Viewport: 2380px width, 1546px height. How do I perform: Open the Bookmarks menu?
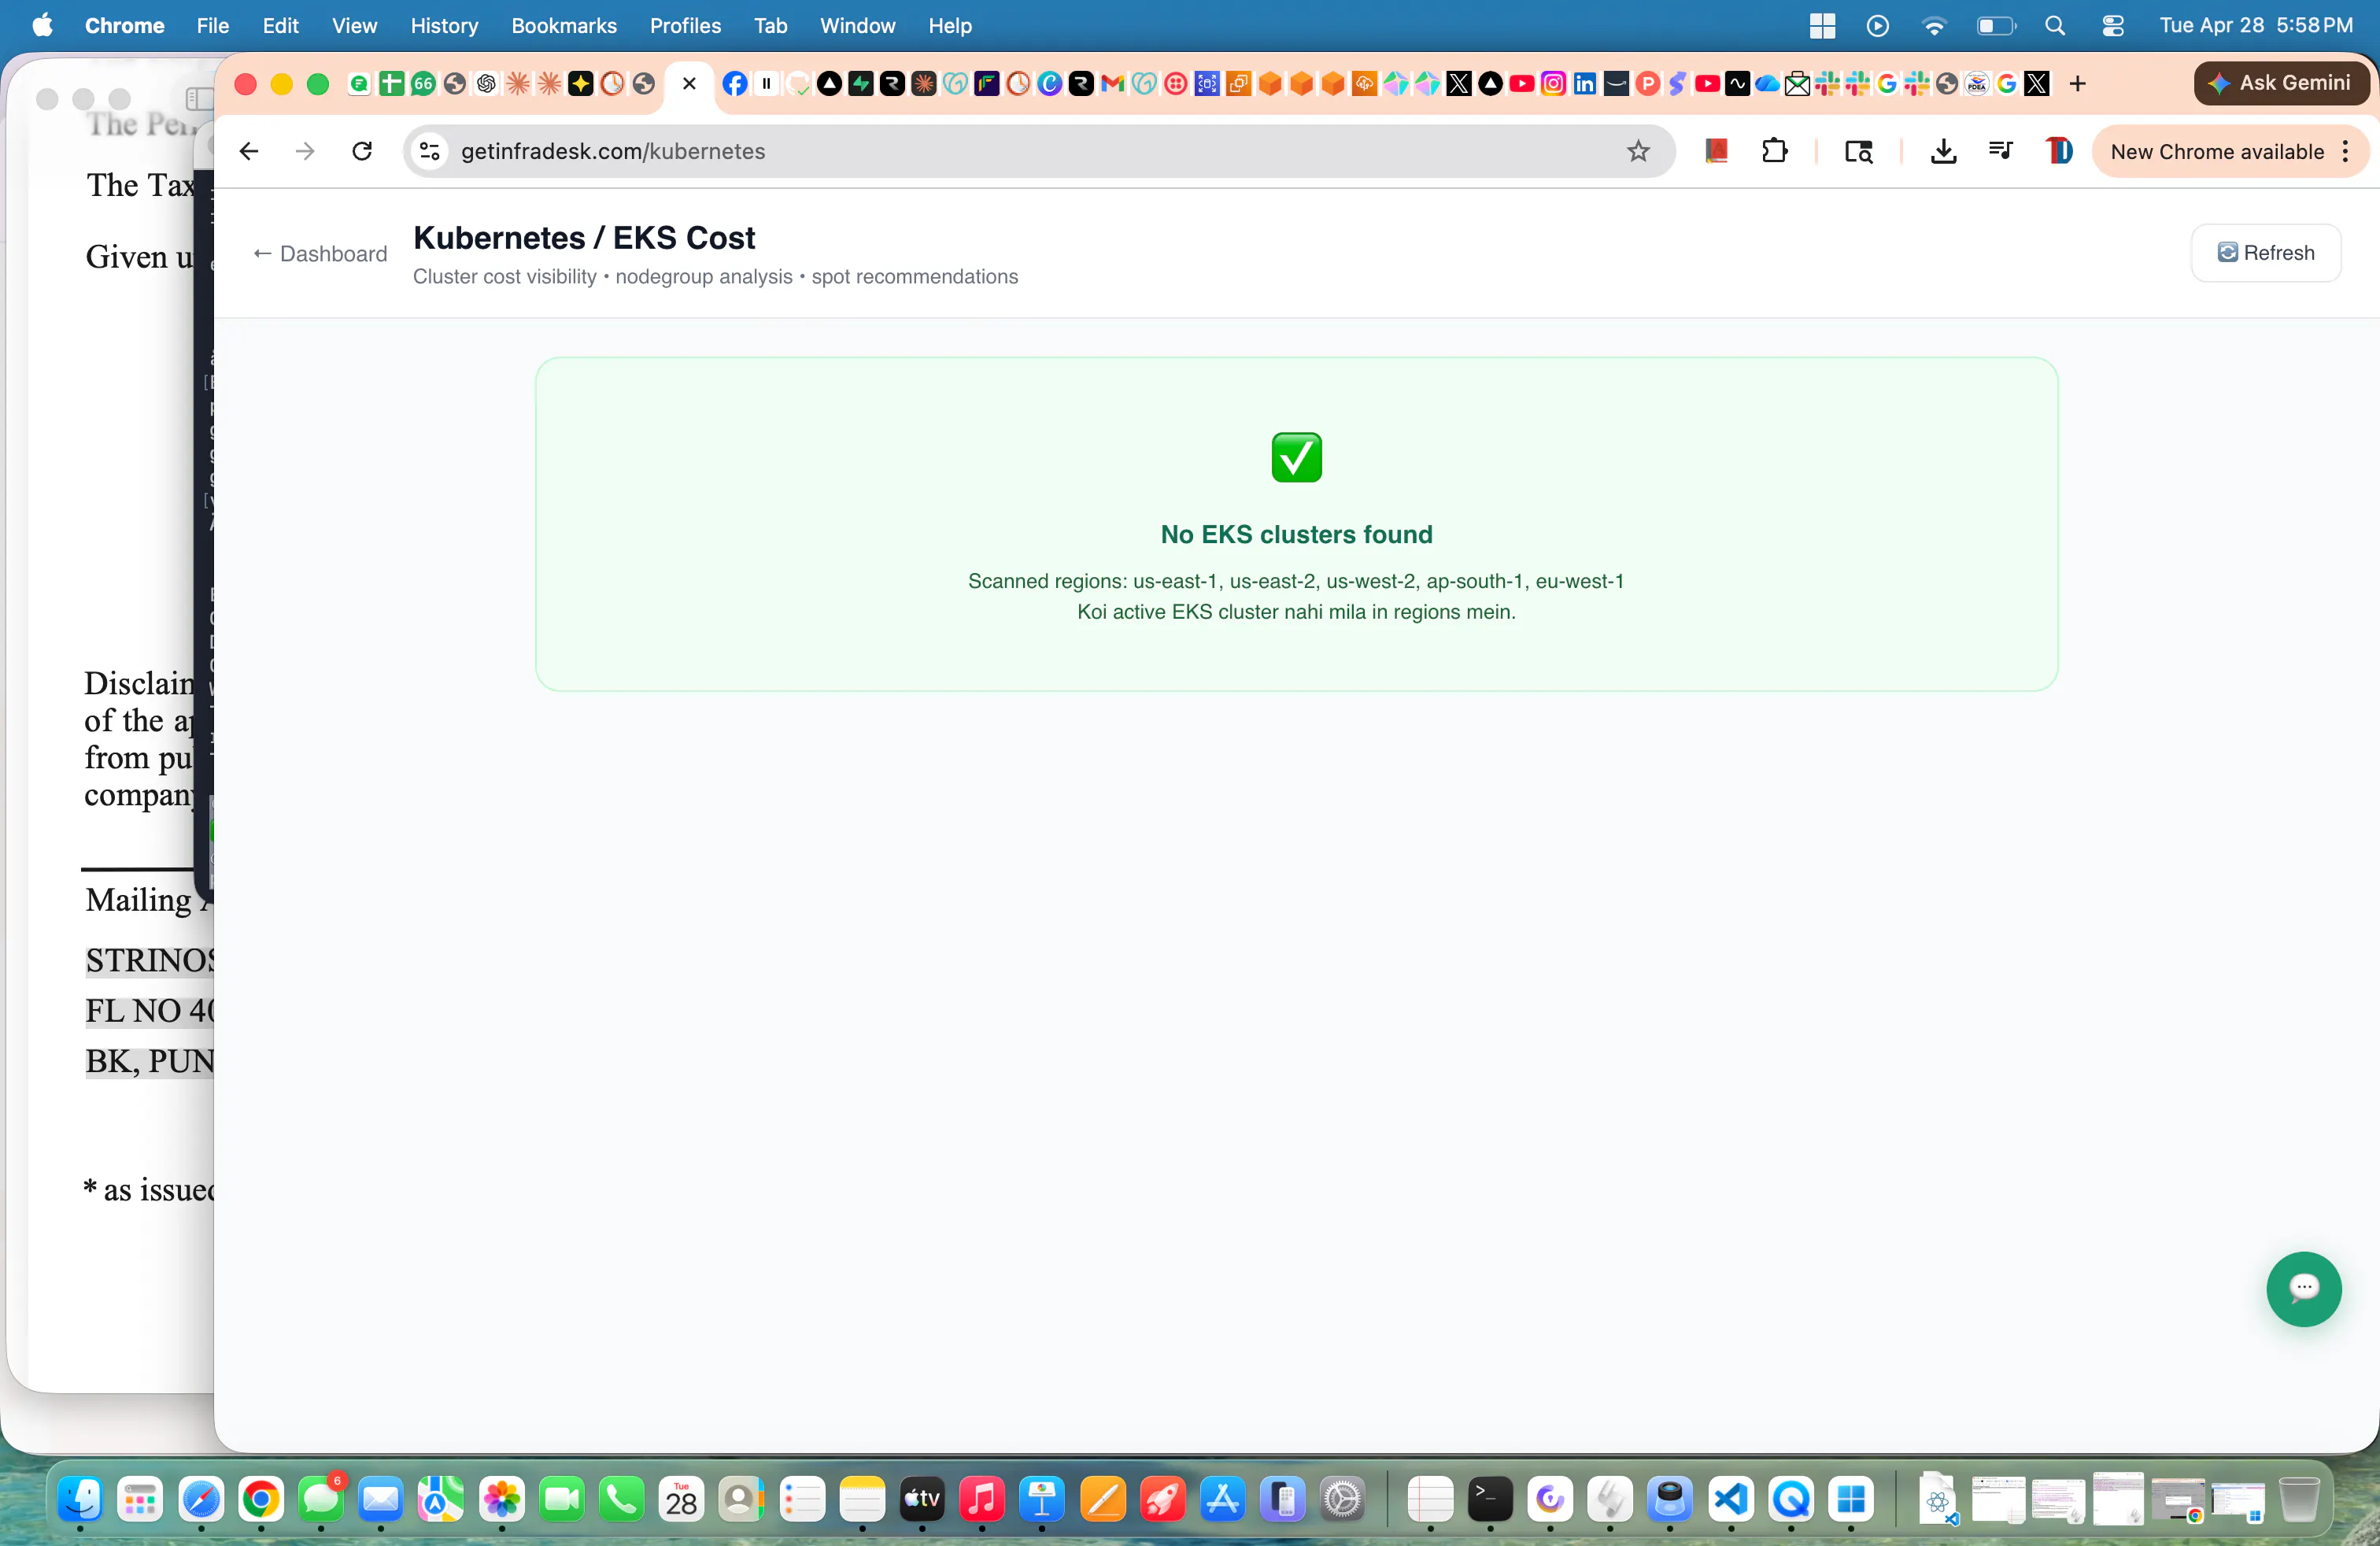tap(564, 26)
